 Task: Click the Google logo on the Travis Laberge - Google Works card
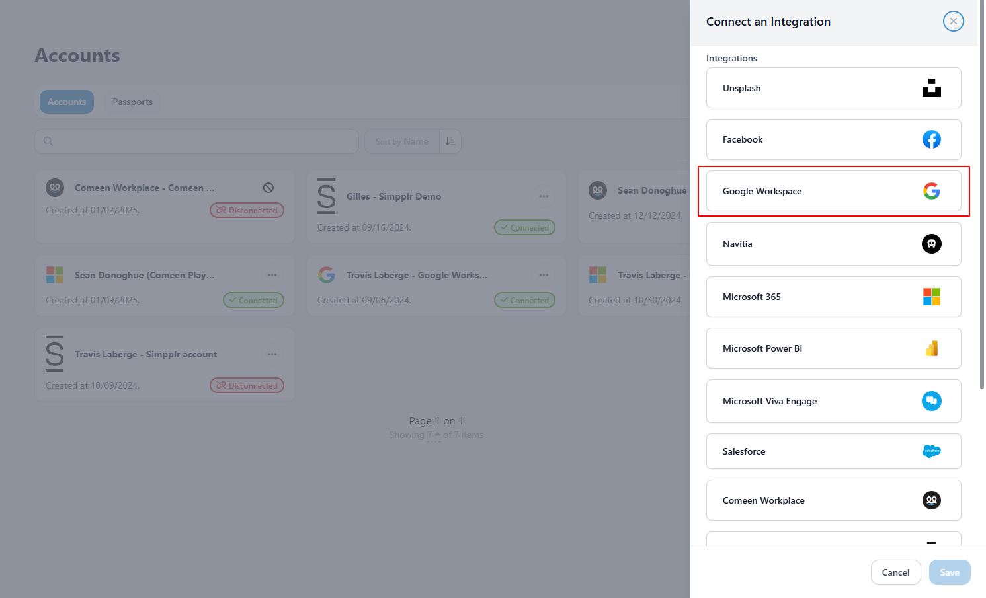(326, 275)
